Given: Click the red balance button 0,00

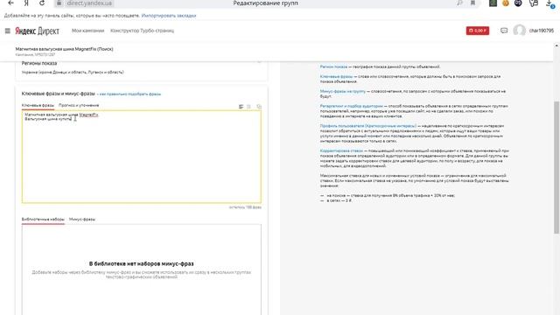Looking at the screenshot, I should 478,31.
